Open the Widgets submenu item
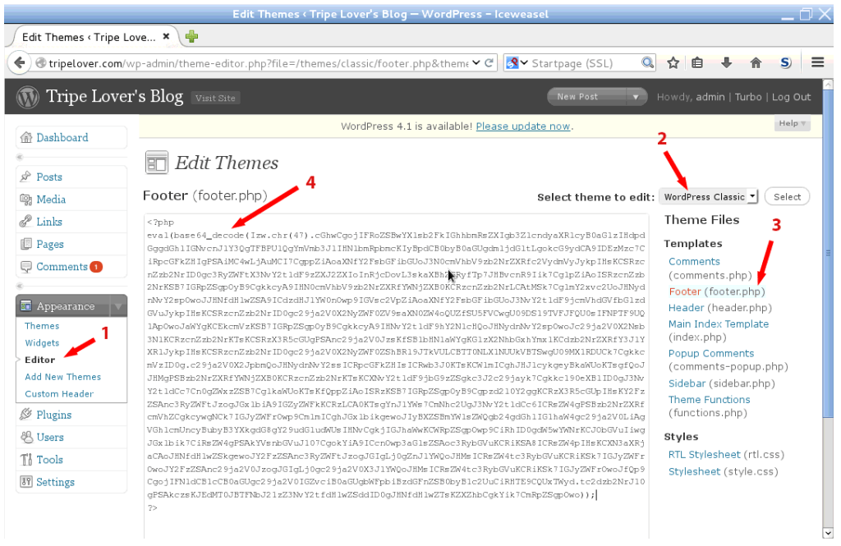This screenshot has height=546, width=841. 42,342
